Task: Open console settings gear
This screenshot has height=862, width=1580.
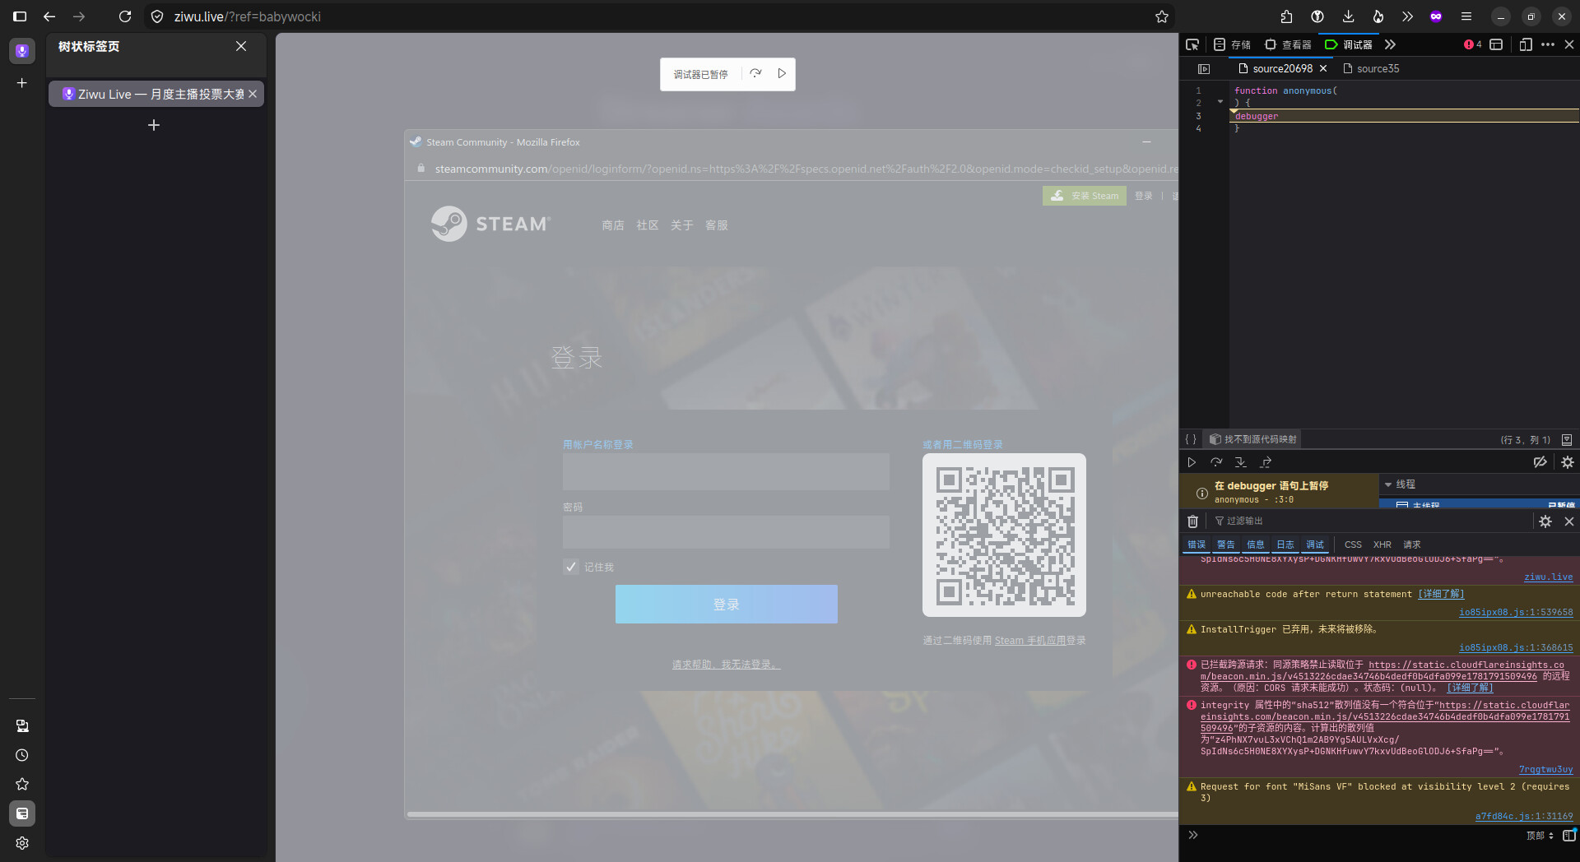Action: point(1545,521)
